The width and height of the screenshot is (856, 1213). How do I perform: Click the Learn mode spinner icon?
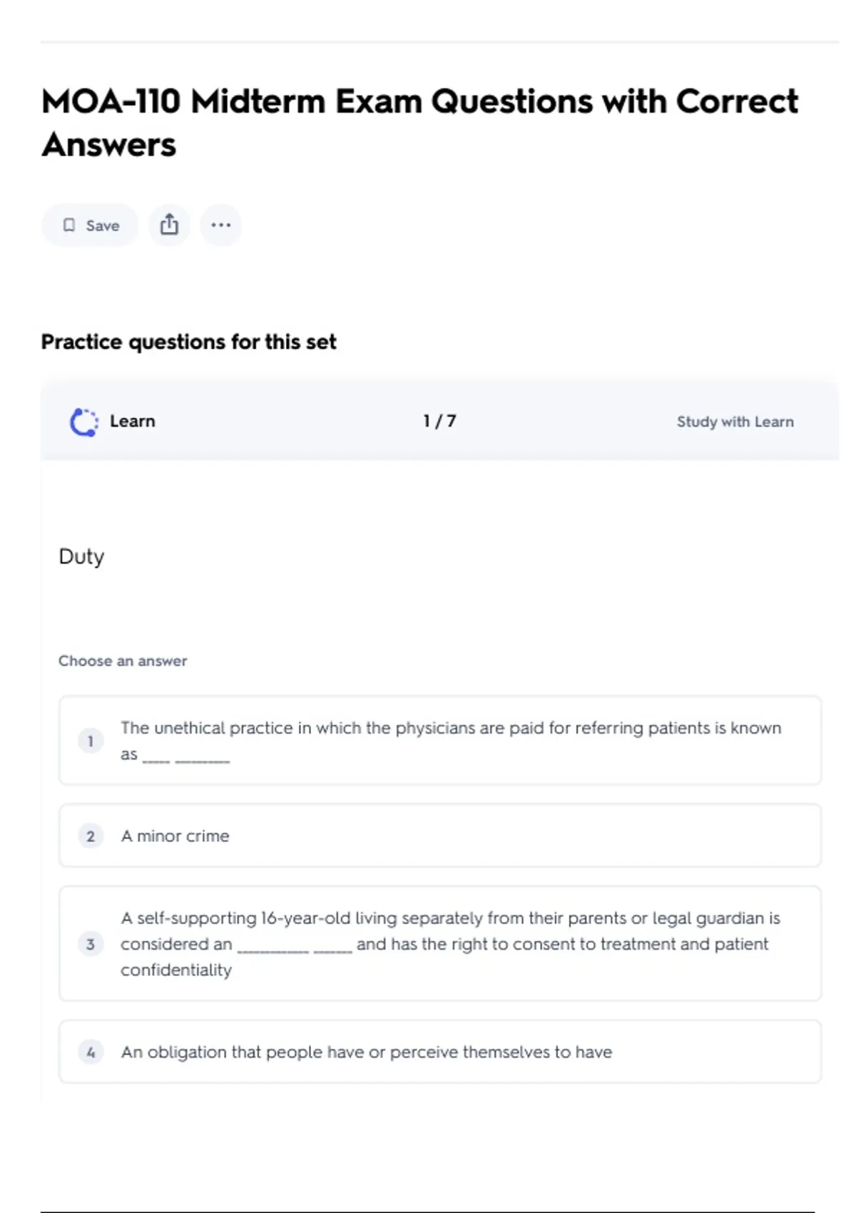pyautogui.click(x=84, y=422)
